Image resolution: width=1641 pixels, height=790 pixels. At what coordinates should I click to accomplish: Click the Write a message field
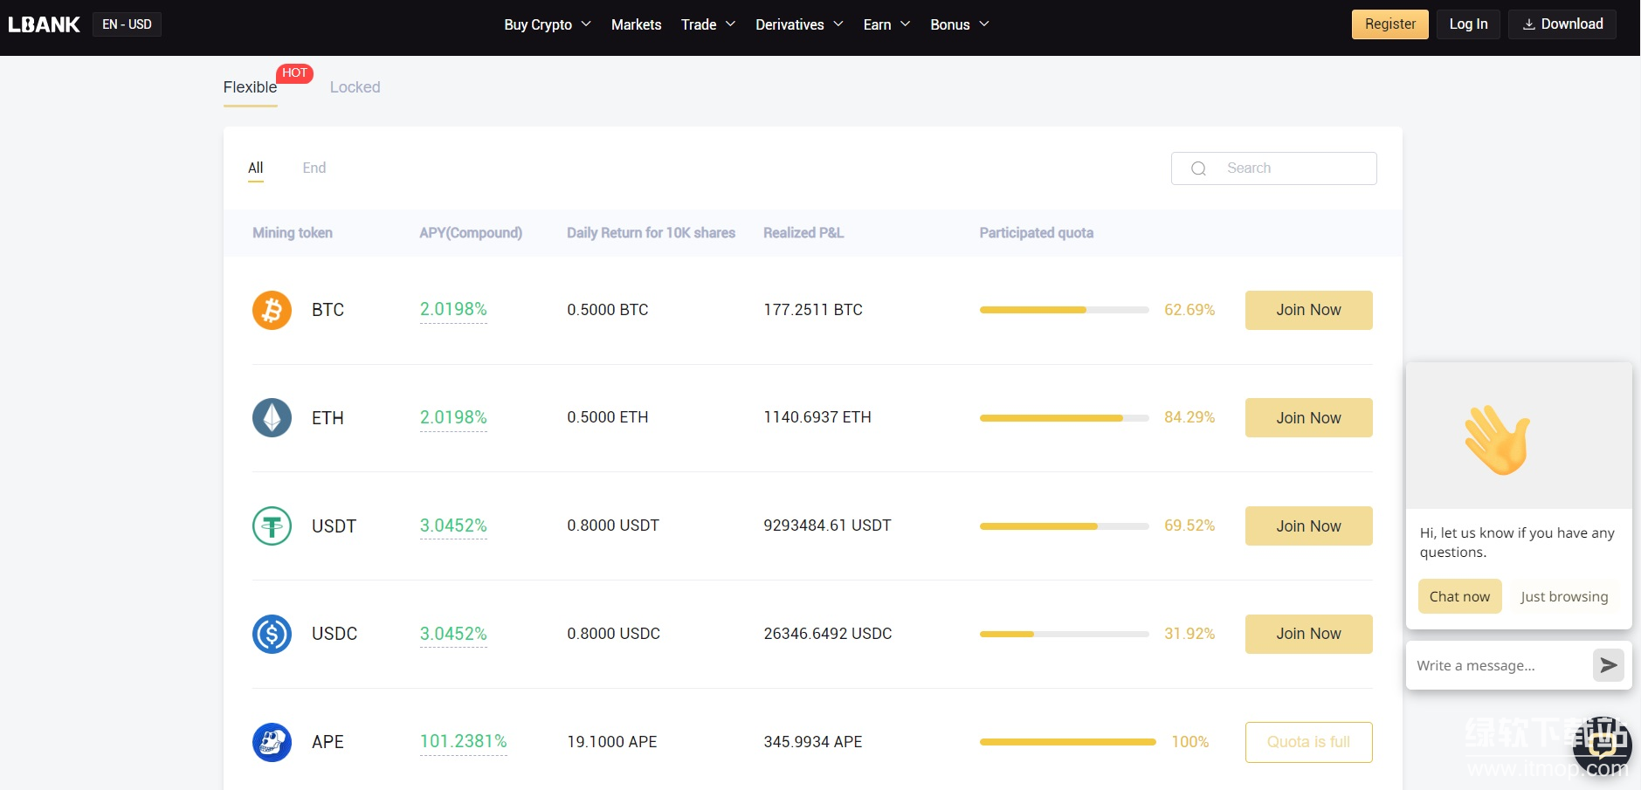click(1498, 665)
